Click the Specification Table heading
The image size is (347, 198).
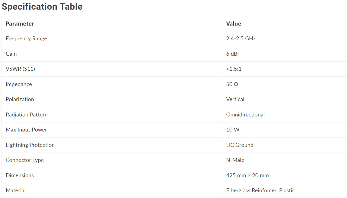coord(42,7)
